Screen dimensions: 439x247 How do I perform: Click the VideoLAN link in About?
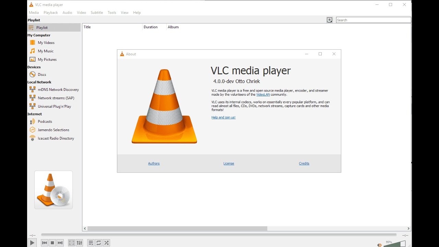tap(263, 95)
